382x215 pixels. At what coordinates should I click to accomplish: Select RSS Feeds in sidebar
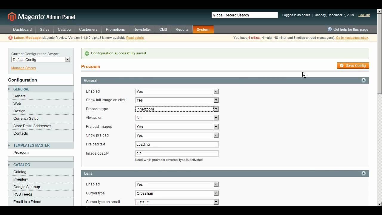[x=23, y=194]
